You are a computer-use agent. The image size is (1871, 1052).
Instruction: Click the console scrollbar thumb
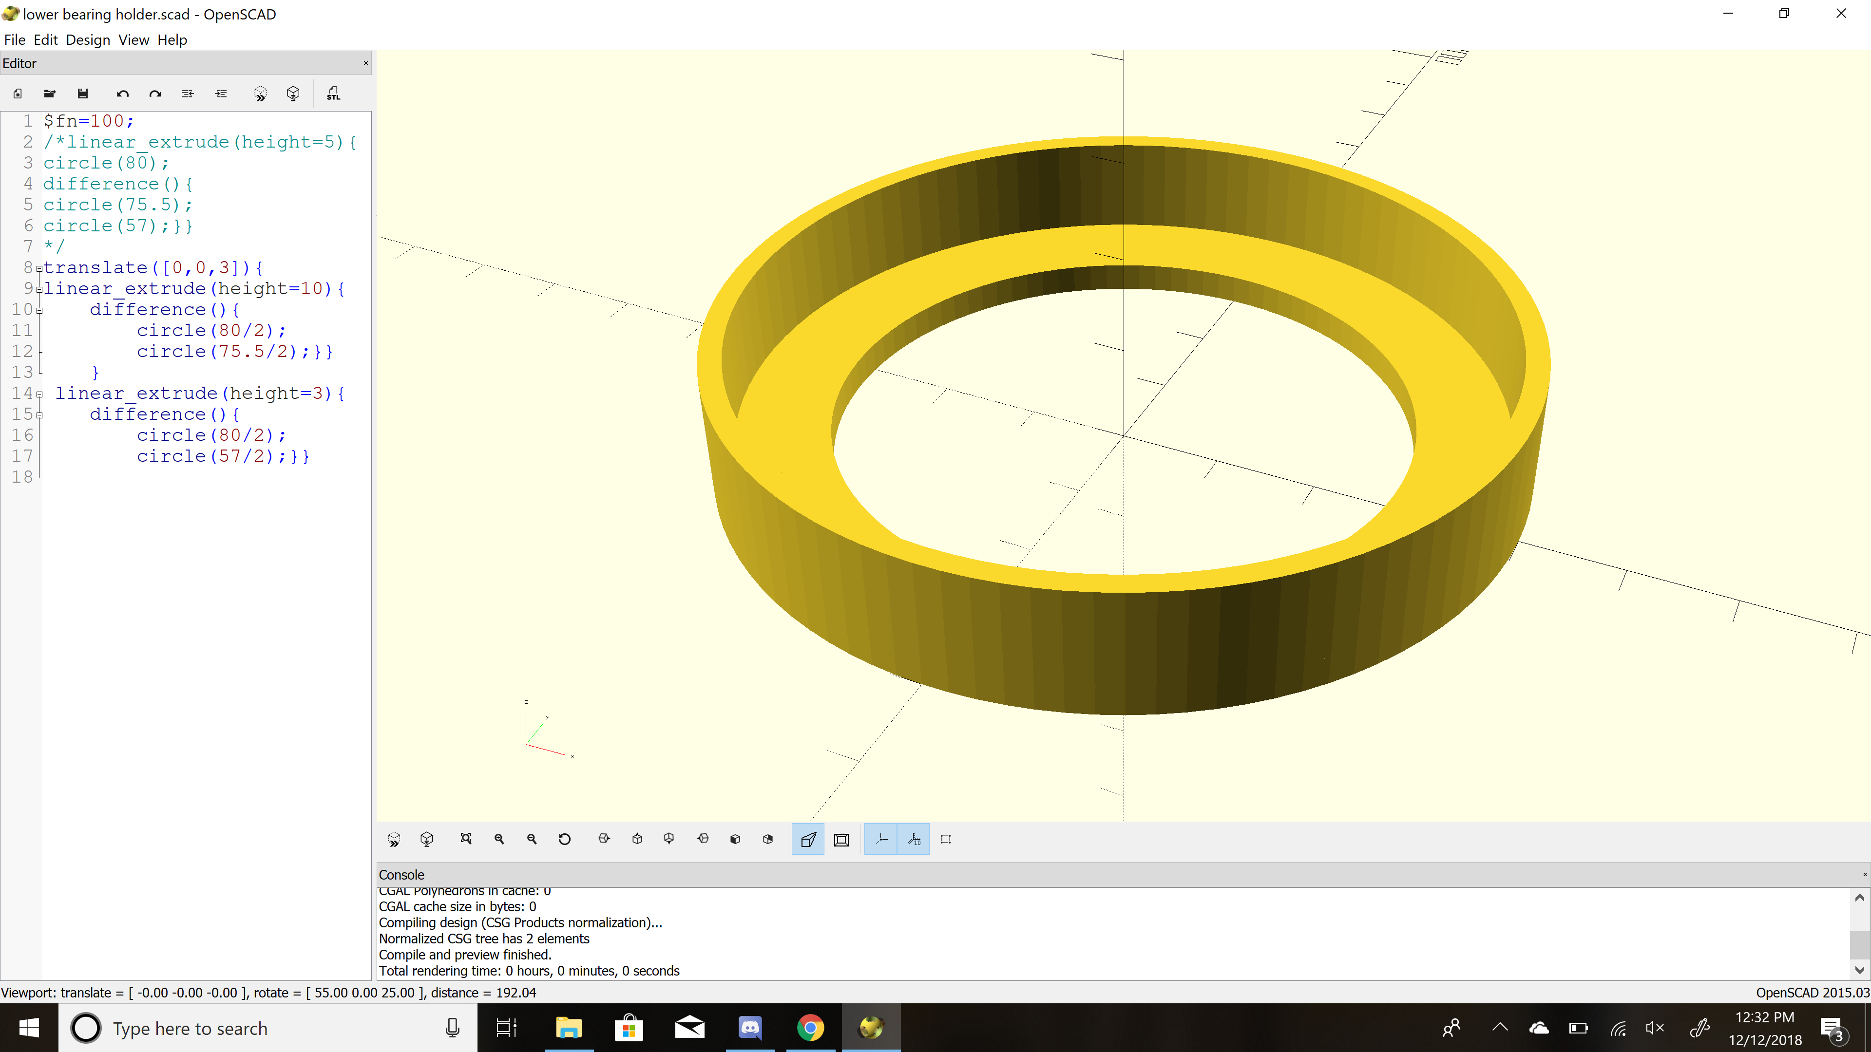pyautogui.click(x=1859, y=945)
